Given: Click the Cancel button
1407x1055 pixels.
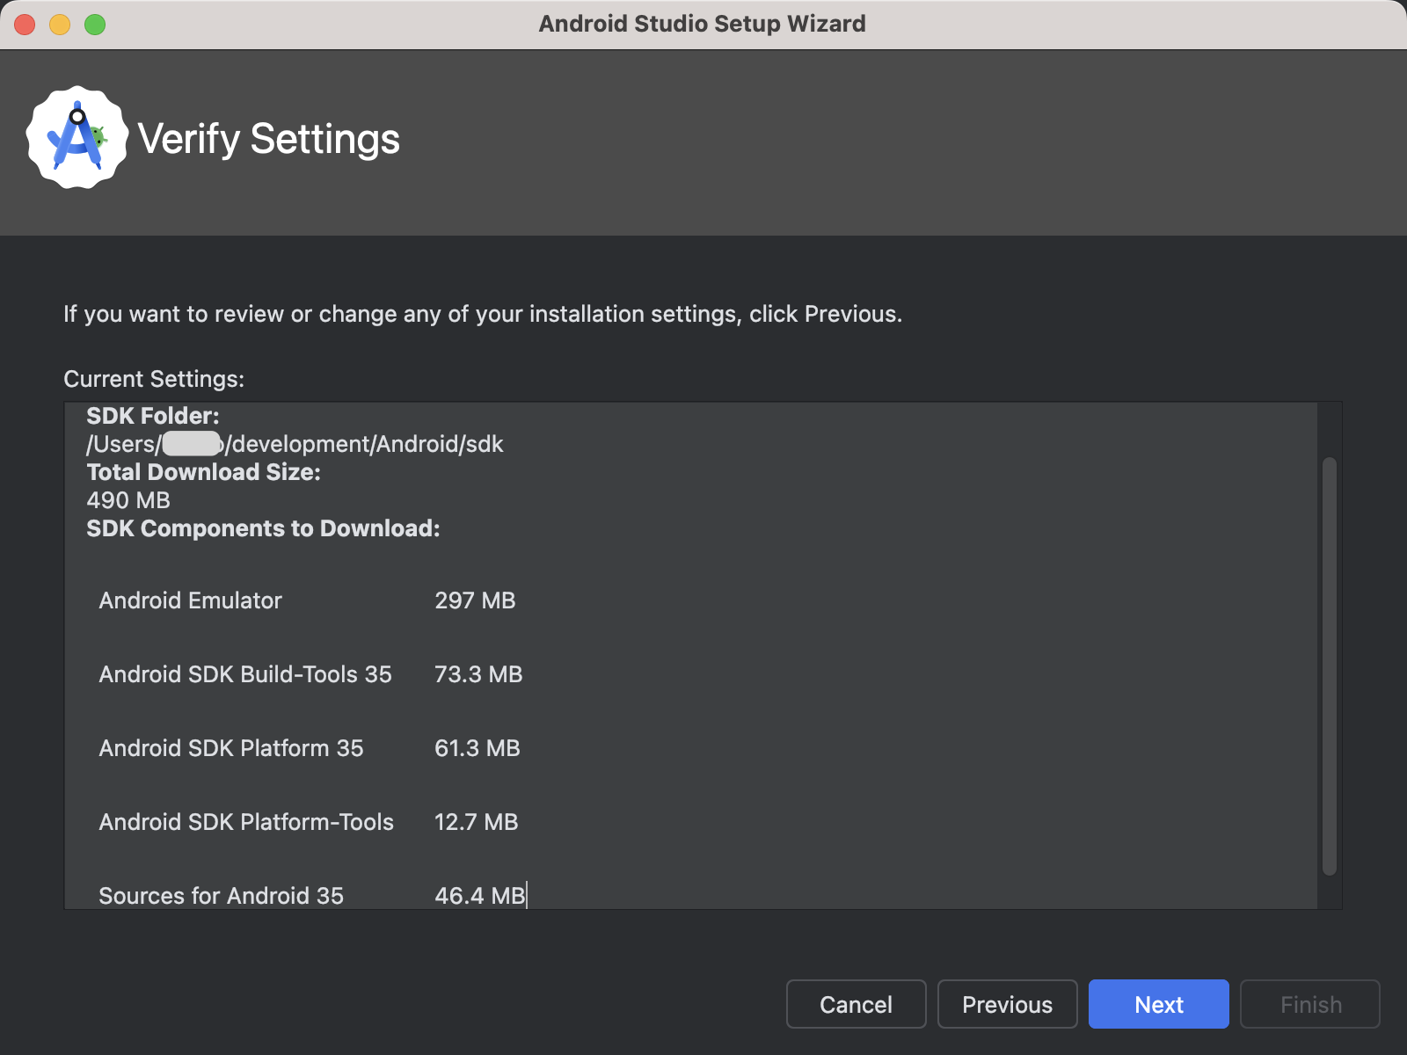Looking at the screenshot, I should (x=855, y=1004).
